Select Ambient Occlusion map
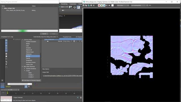 coord(31,42)
